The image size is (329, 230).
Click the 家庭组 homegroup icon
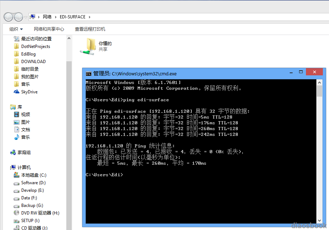click(13, 152)
